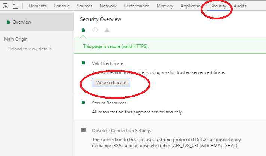Screen dimensions: 266x156
Task: Click the Secure Resources green square
Action: tap(83, 103)
